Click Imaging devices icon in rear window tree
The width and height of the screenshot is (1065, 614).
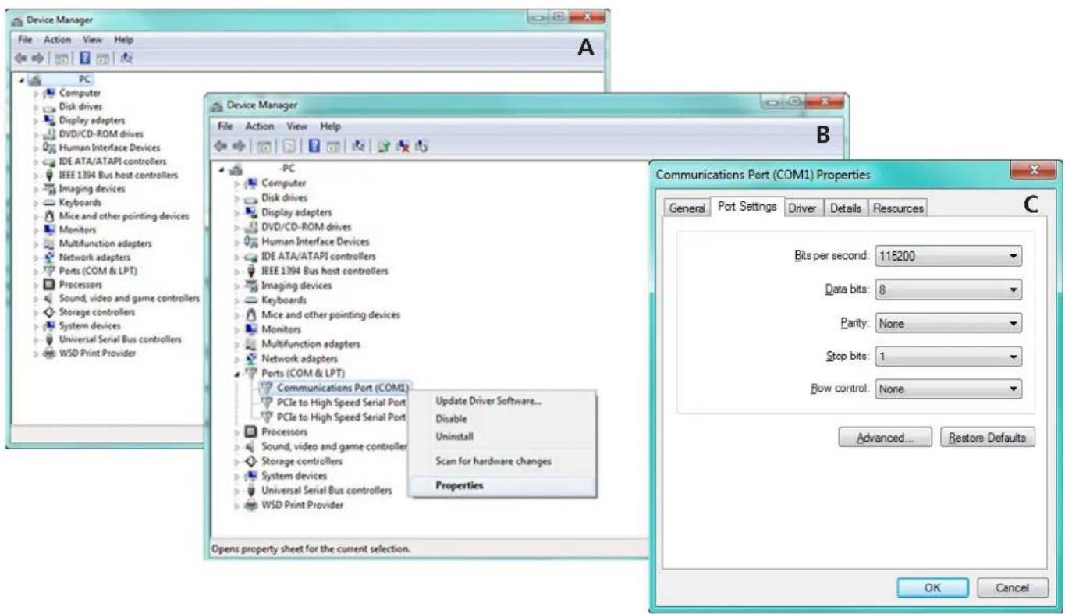(x=49, y=189)
